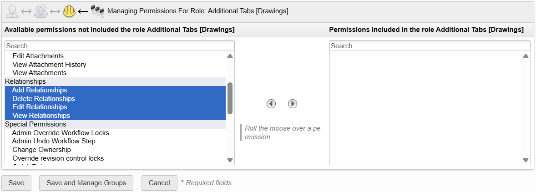Select the Delete Relationships permission
The image size is (536, 192).
coord(44,99)
